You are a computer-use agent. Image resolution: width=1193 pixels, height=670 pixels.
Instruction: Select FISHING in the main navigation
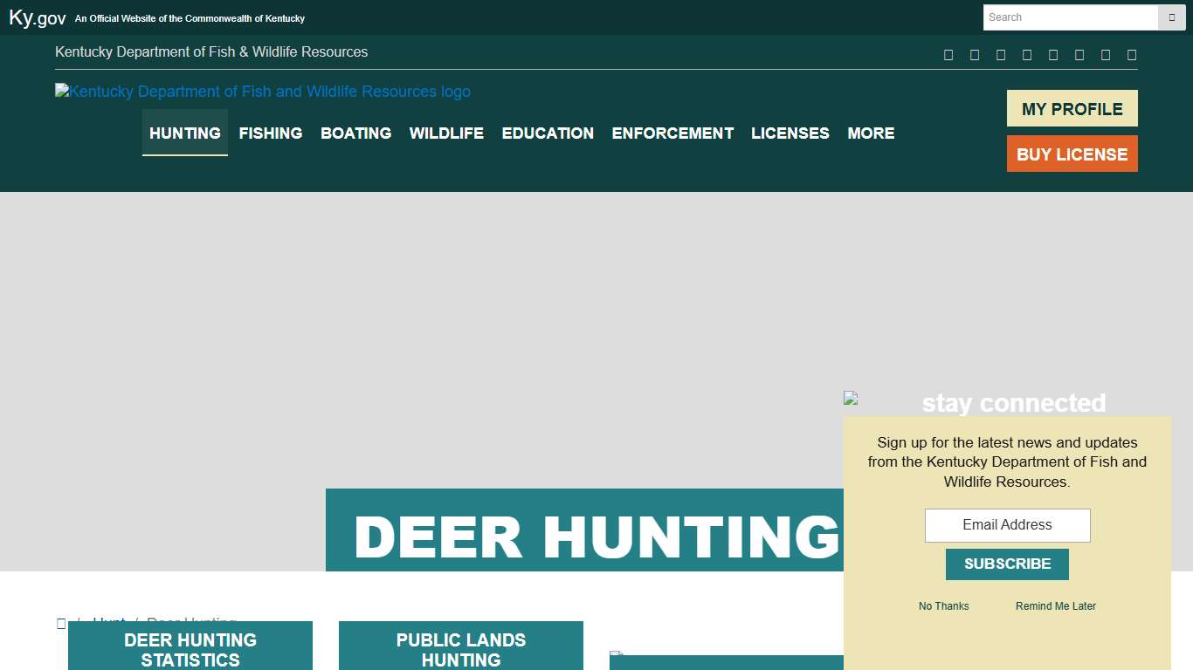point(271,133)
